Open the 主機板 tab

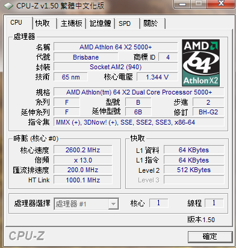point(72,23)
